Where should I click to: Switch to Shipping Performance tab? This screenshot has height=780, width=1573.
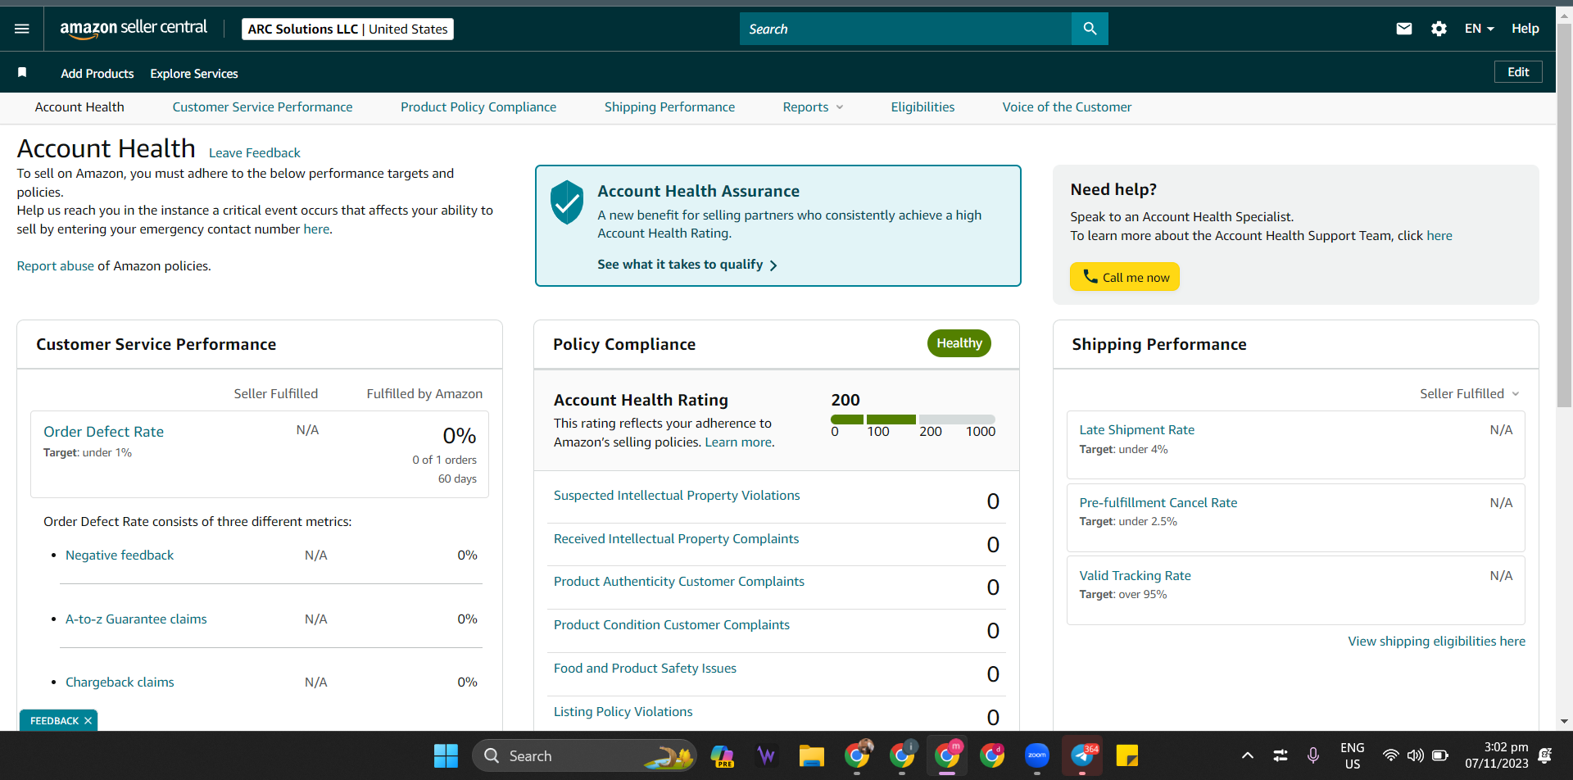click(x=669, y=107)
